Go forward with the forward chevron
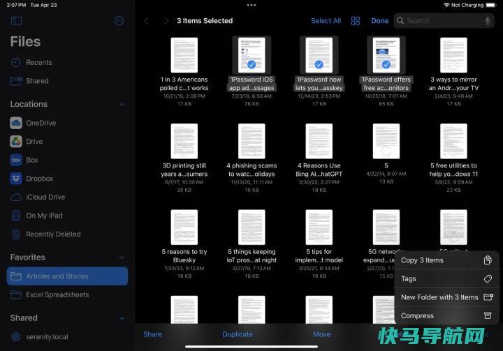Viewport: 503px width, 351px height. [x=166, y=21]
